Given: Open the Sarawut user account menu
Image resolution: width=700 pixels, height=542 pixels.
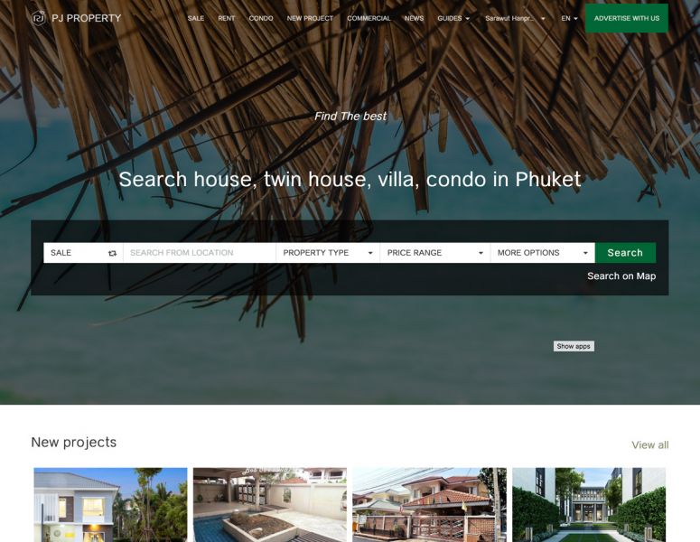Looking at the screenshot, I should [x=515, y=18].
